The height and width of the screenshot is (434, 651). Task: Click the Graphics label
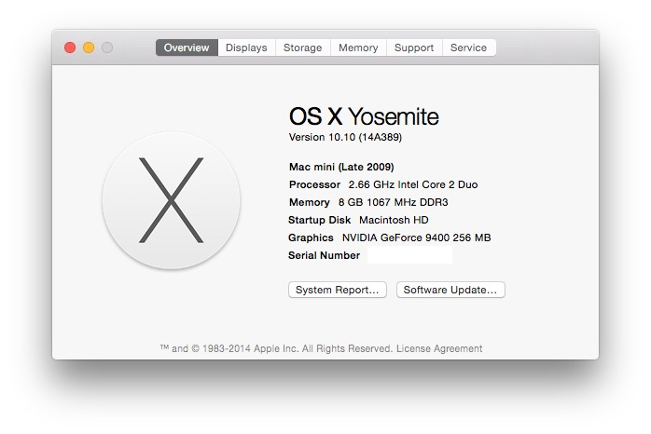click(311, 237)
